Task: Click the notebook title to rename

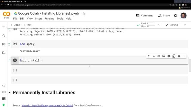Action: [48, 13]
